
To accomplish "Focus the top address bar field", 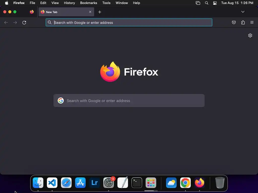I will [129, 22].
